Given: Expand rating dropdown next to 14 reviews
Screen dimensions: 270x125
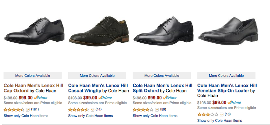Looking at the screenshot, I should pyautogui.click(x=92, y=110).
